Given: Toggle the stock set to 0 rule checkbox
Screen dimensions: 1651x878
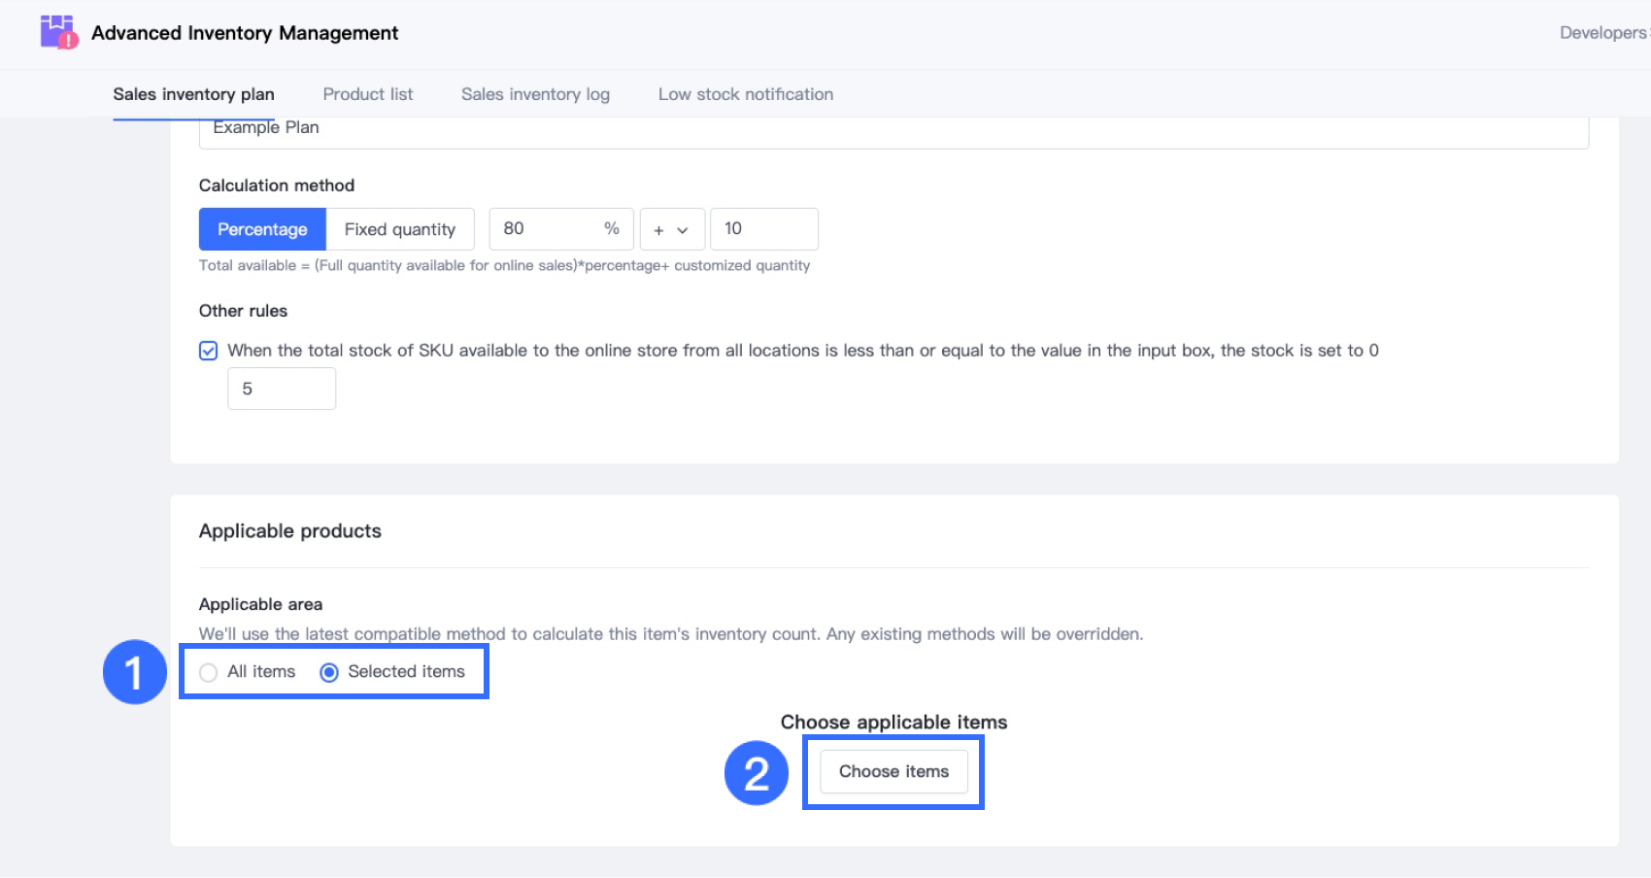Looking at the screenshot, I should pyautogui.click(x=209, y=351).
